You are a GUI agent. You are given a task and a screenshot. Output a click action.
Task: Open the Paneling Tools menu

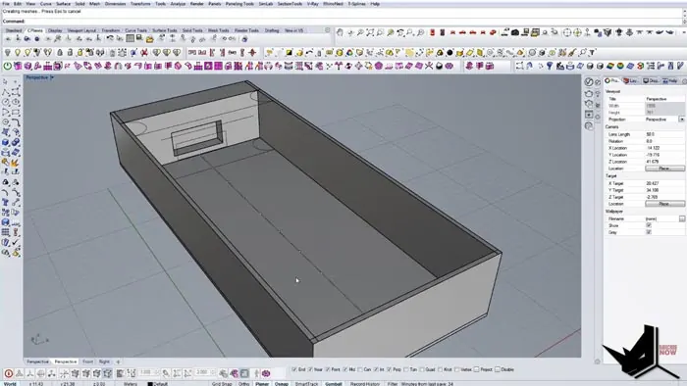click(239, 4)
